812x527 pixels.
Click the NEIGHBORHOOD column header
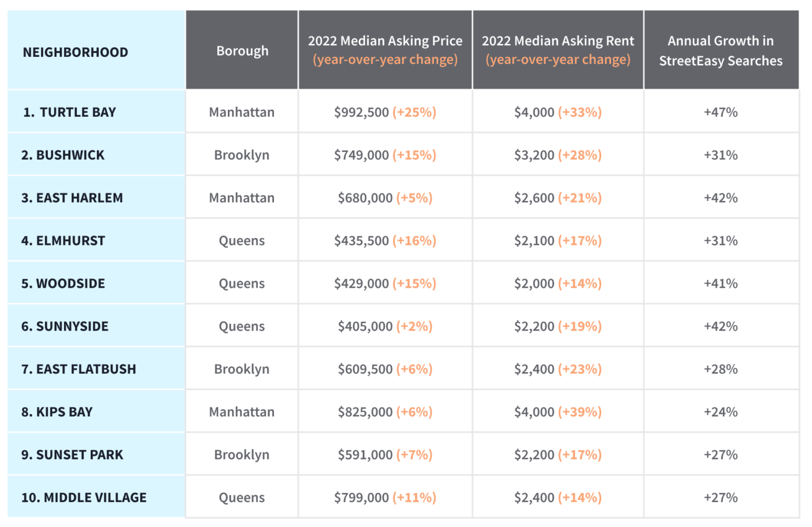(75, 52)
